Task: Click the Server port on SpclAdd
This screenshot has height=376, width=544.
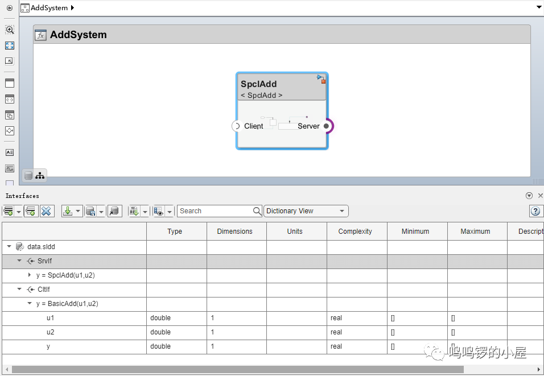Action: [327, 126]
